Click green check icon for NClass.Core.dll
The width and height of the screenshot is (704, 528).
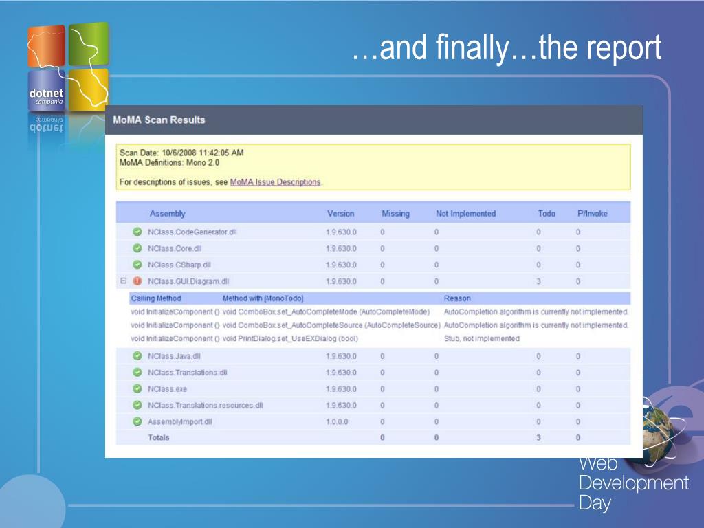pyautogui.click(x=137, y=248)
